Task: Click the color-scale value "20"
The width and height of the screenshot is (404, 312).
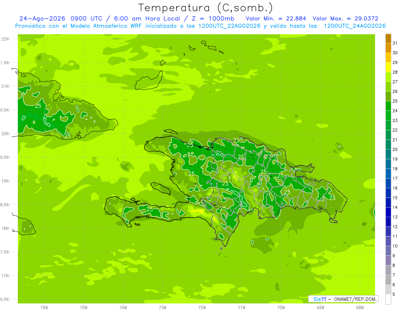Action: [395, 149]
